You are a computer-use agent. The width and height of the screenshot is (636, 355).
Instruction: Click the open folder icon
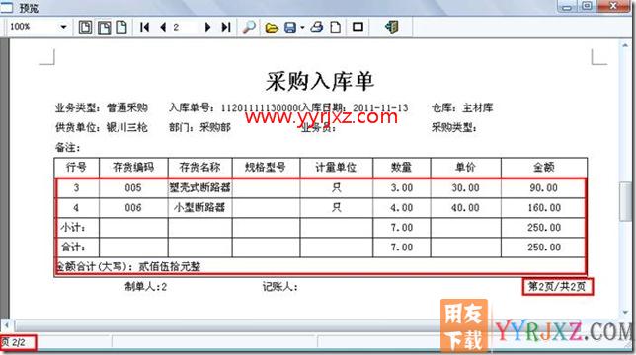pyautogui.click(x=272, y=28)
